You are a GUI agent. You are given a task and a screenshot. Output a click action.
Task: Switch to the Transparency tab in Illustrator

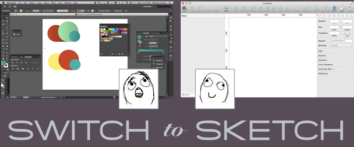pos(155,33)
